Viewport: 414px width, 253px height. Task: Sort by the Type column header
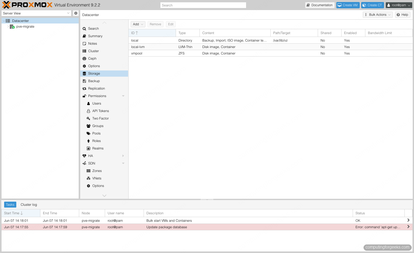click(188, 33)
